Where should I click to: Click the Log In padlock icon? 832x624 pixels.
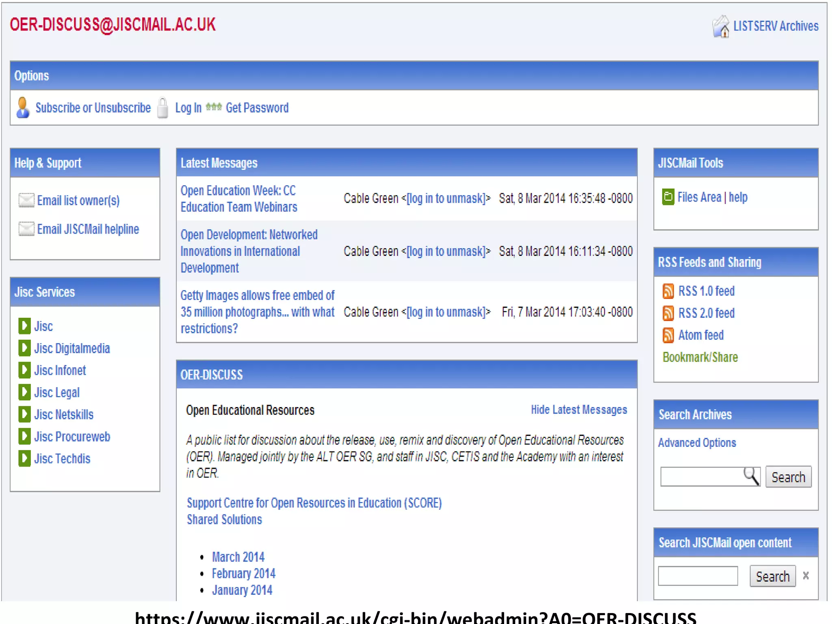[x=162, y=108]
